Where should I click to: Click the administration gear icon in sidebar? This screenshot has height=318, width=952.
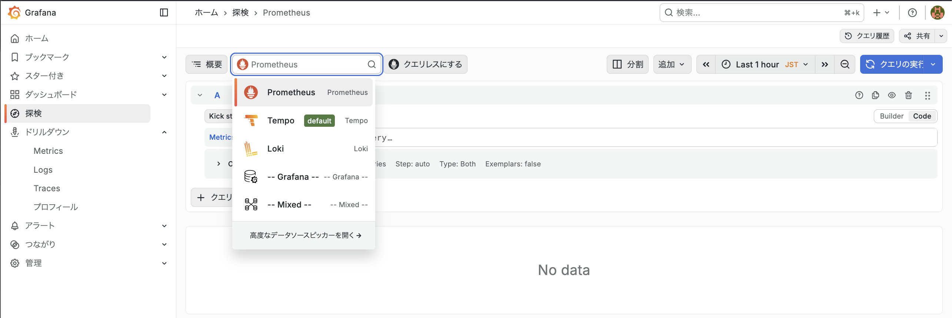coord(15,263)
